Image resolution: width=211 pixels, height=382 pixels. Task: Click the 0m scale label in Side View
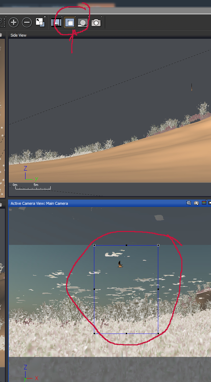15,185
